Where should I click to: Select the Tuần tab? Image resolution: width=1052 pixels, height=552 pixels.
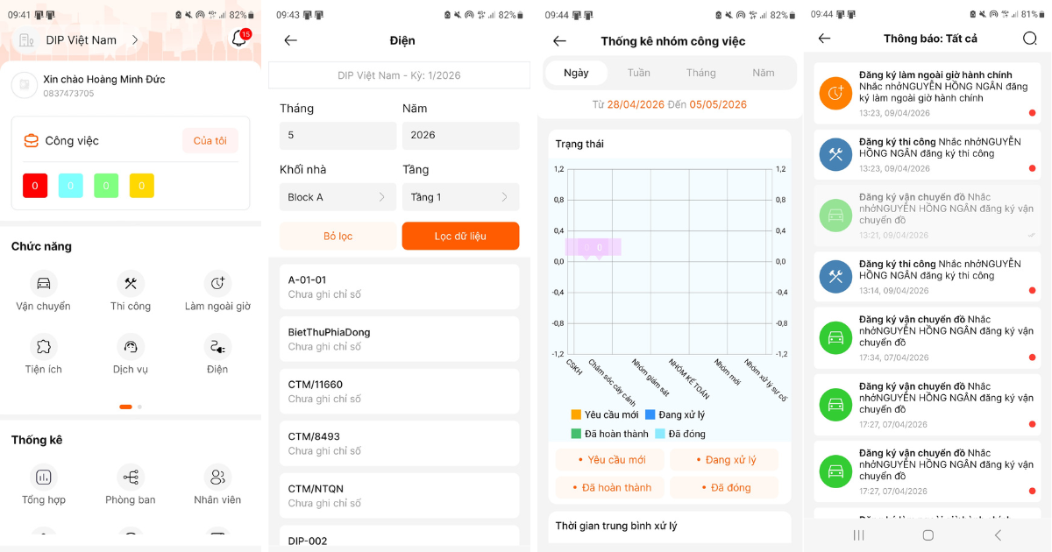coord(639,73)
